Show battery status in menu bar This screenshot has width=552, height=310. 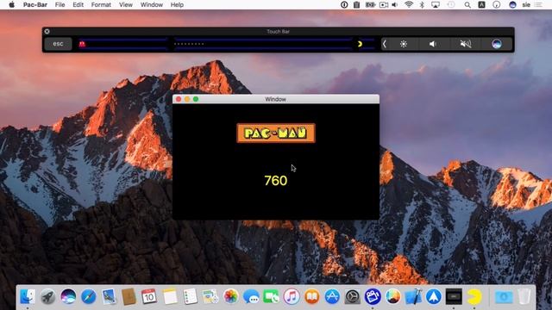[x=370, y=4]
